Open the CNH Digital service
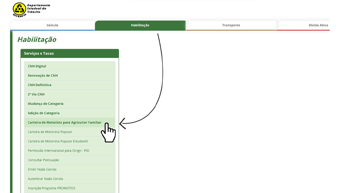 point(70,66)
